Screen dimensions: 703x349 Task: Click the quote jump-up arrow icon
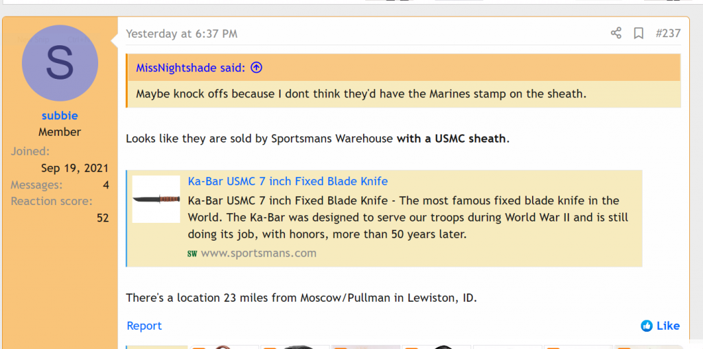click(257, 67)
